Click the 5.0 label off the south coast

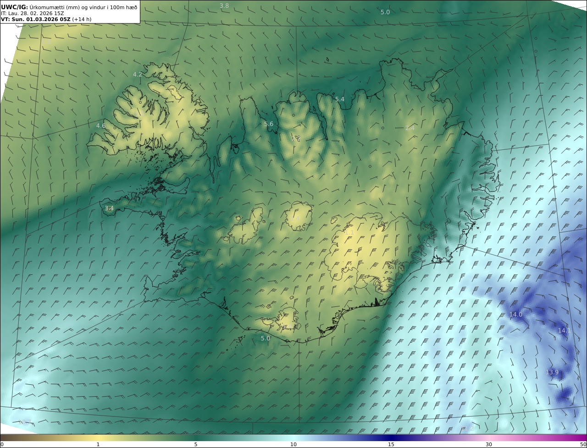[x=266, y=338]
